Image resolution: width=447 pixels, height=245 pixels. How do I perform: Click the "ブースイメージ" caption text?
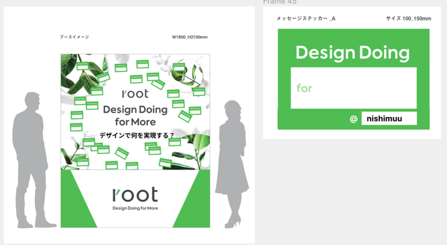click(74, 37)
